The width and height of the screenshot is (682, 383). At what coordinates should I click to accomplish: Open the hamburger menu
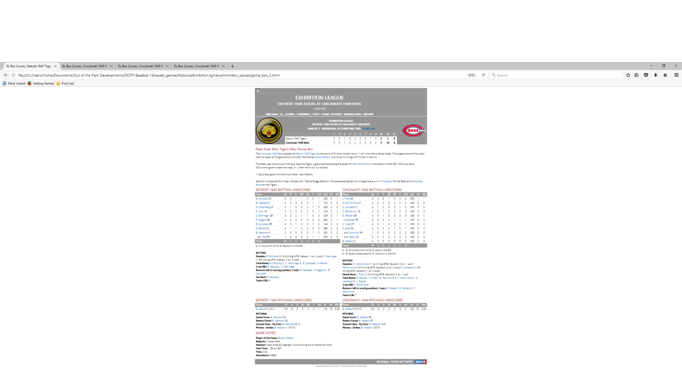676,75
